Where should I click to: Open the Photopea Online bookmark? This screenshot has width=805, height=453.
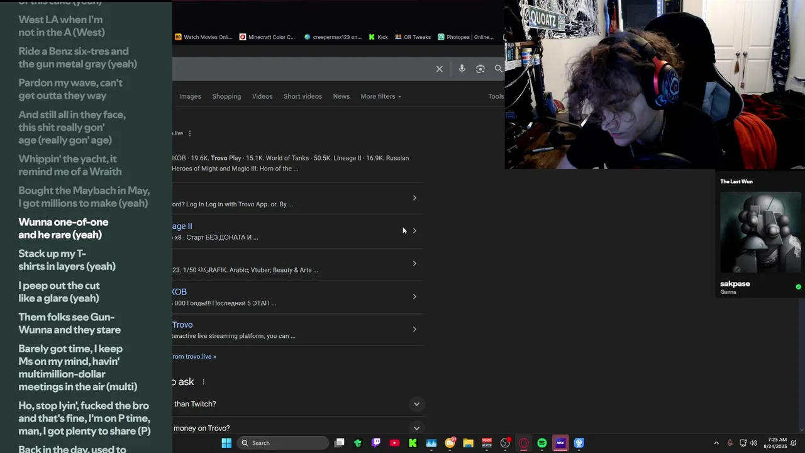click(x=465, y=37)
